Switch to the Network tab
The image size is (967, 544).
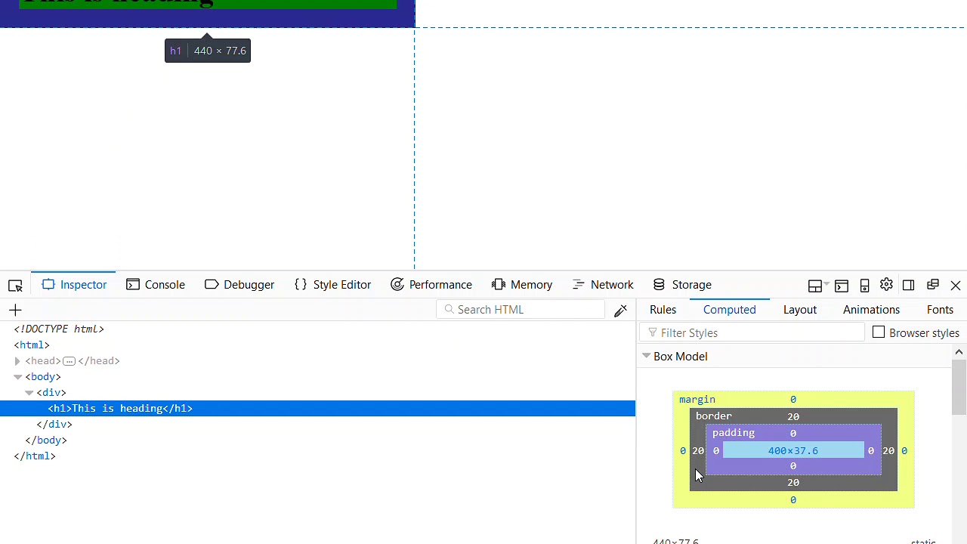[603, 285]
